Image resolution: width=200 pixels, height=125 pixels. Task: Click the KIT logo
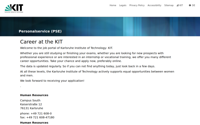coord(14,8)
